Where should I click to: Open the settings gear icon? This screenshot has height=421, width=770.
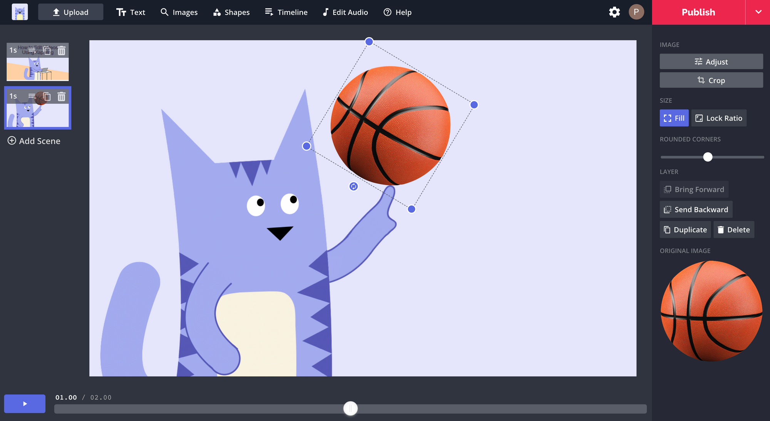pos(614,12)
